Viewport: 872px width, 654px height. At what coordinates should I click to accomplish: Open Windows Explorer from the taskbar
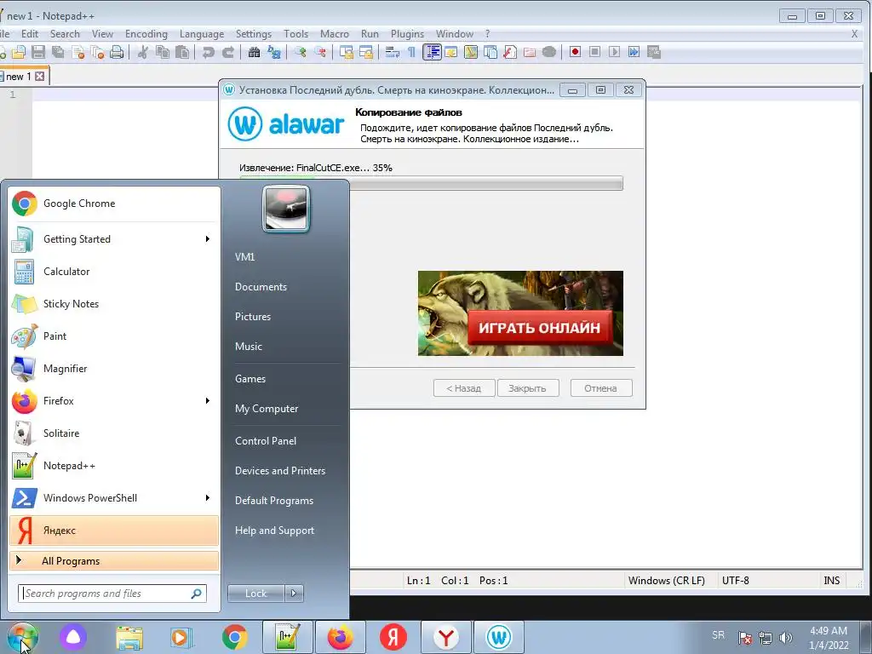pyautogui.click(x=129, y=637)
